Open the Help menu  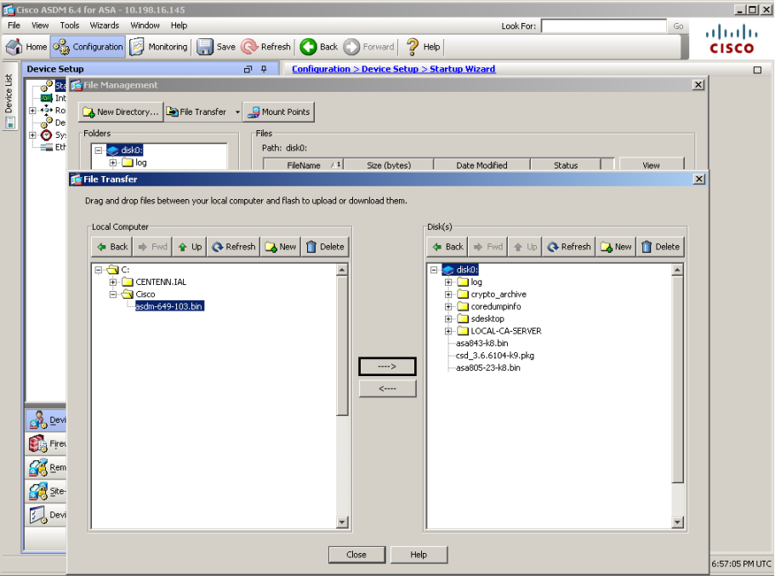point(179,26)
